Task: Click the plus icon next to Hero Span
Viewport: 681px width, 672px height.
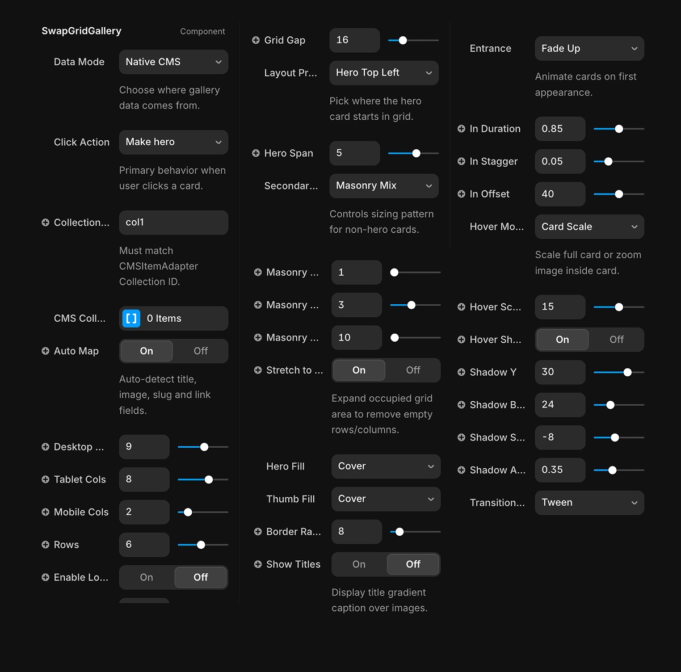Action: 255,153
